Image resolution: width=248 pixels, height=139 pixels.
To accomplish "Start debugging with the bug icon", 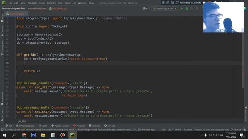I will click(187, 8).
